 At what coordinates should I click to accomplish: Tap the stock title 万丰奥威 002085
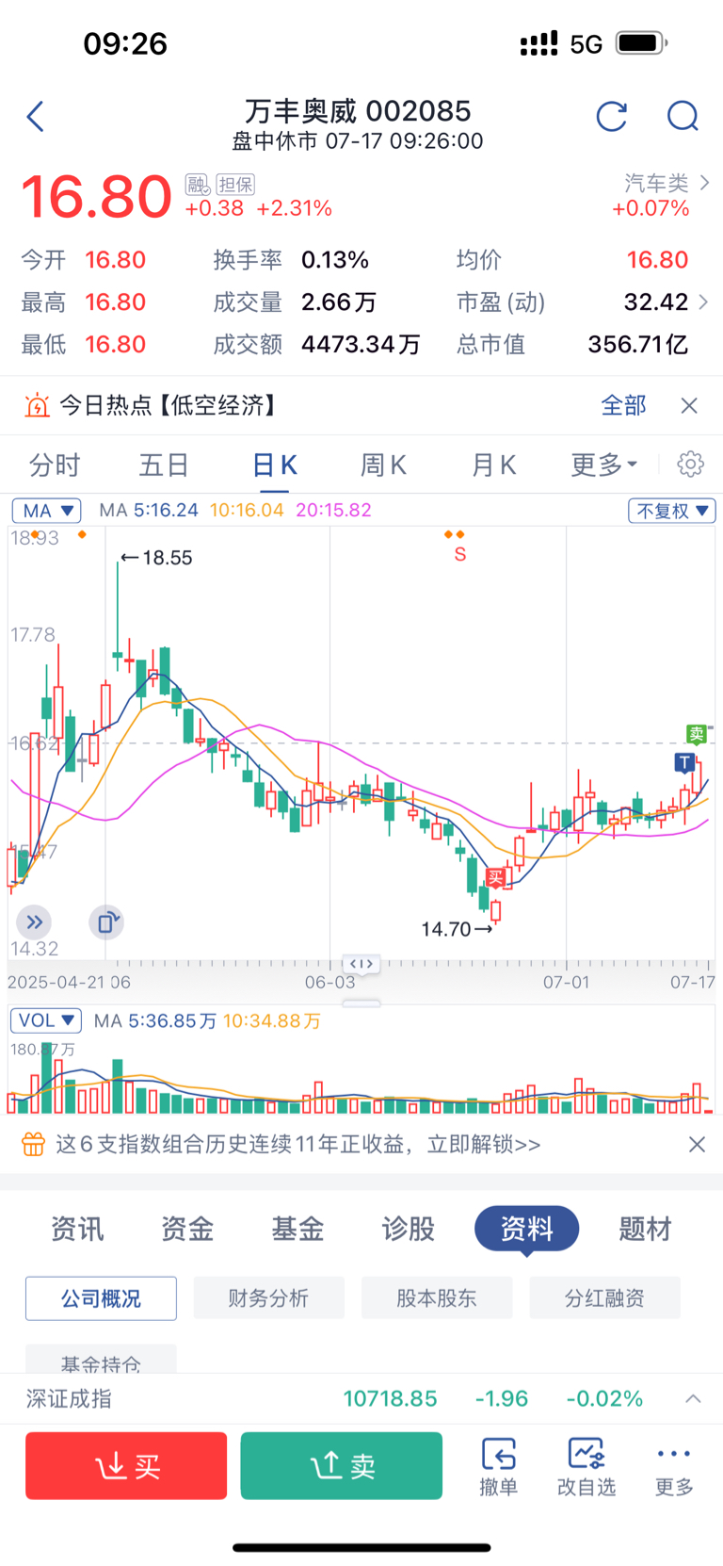click(x=358, y=111)
